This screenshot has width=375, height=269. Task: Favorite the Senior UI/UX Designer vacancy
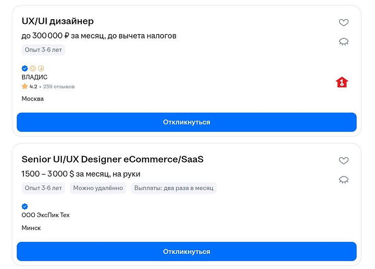(x=343, y=161)
